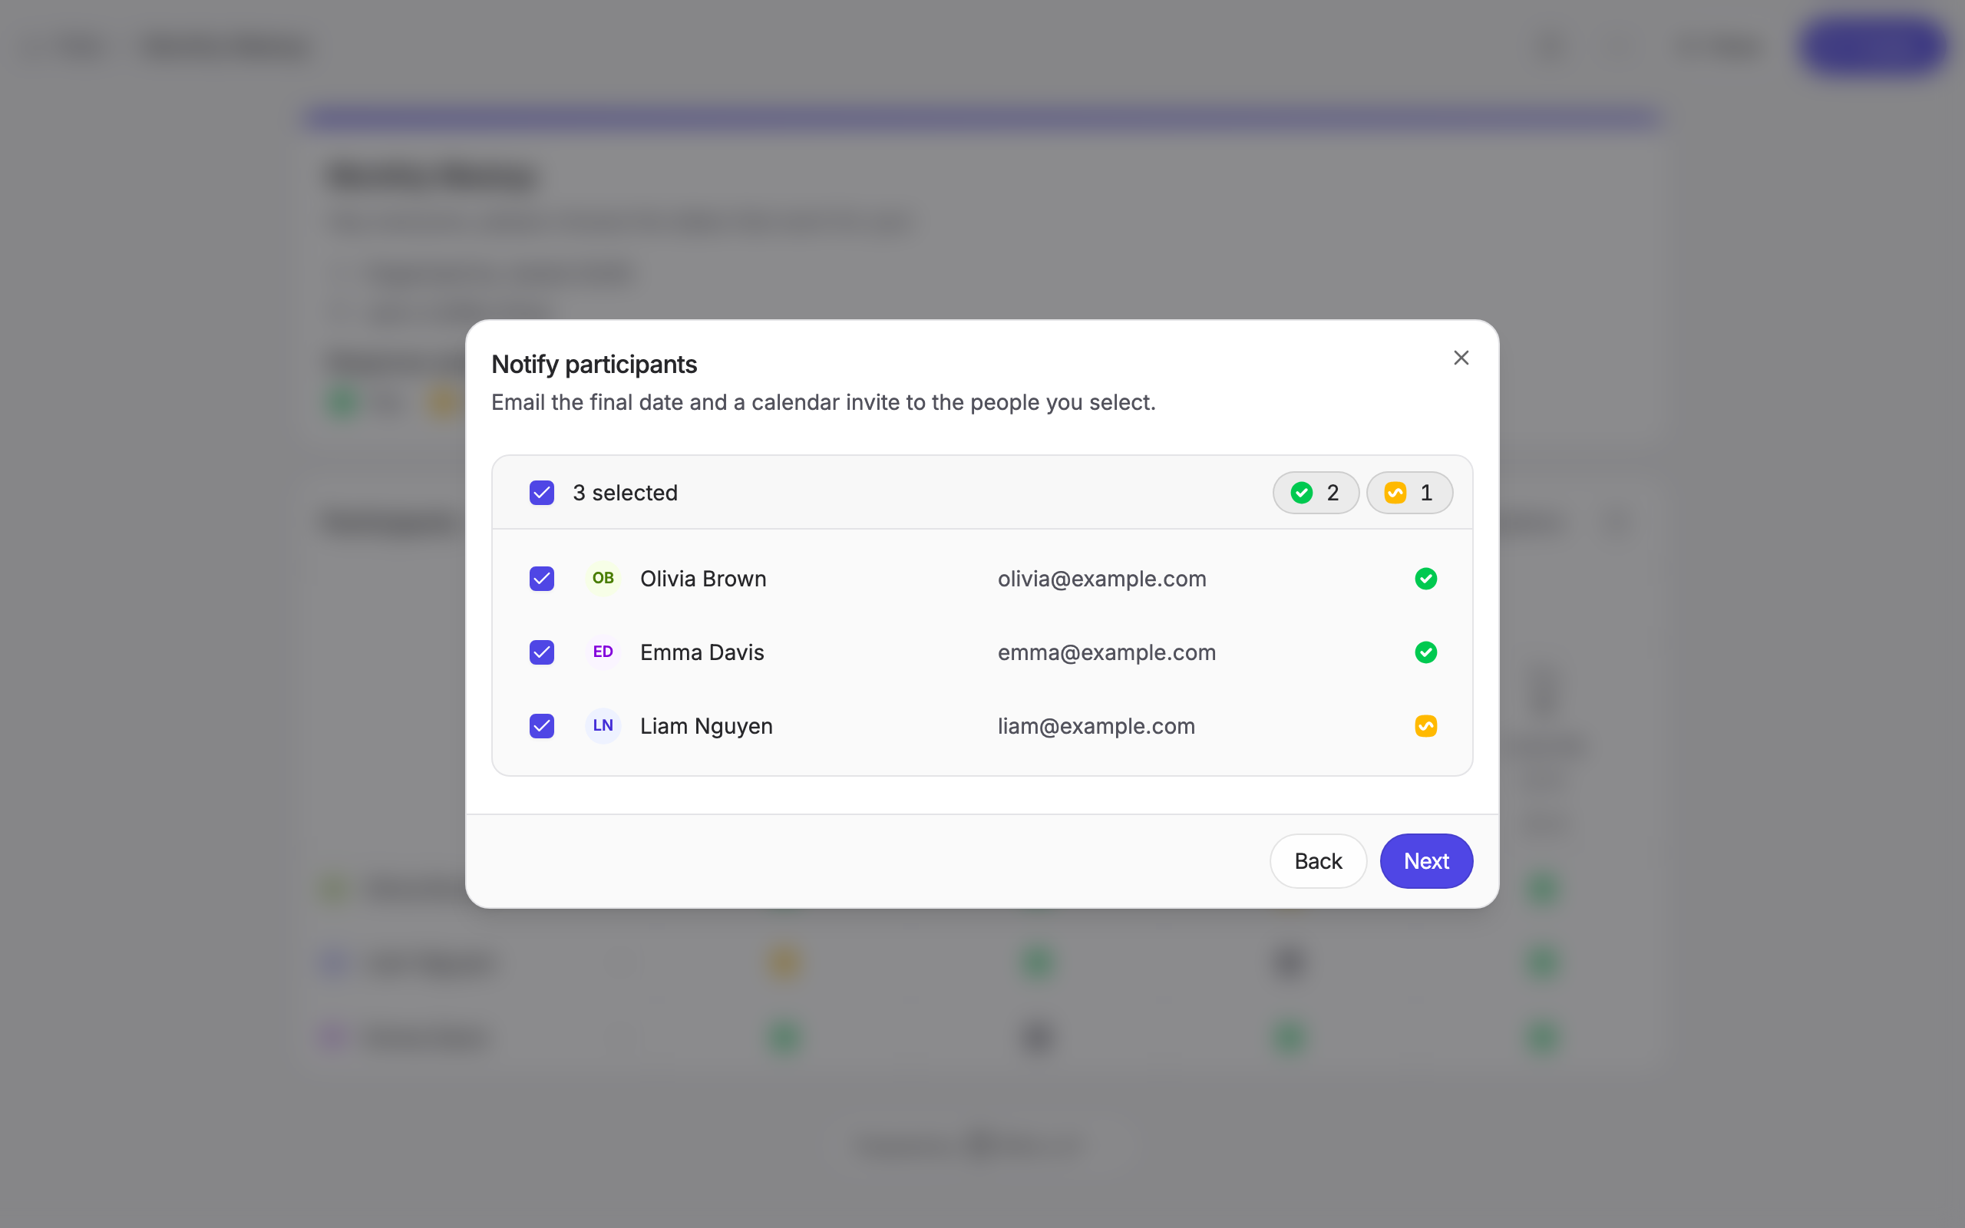1965x1228 pixels.
Task: Uncheck Emma Davis's checkbox
Action: tap(542, 652)
